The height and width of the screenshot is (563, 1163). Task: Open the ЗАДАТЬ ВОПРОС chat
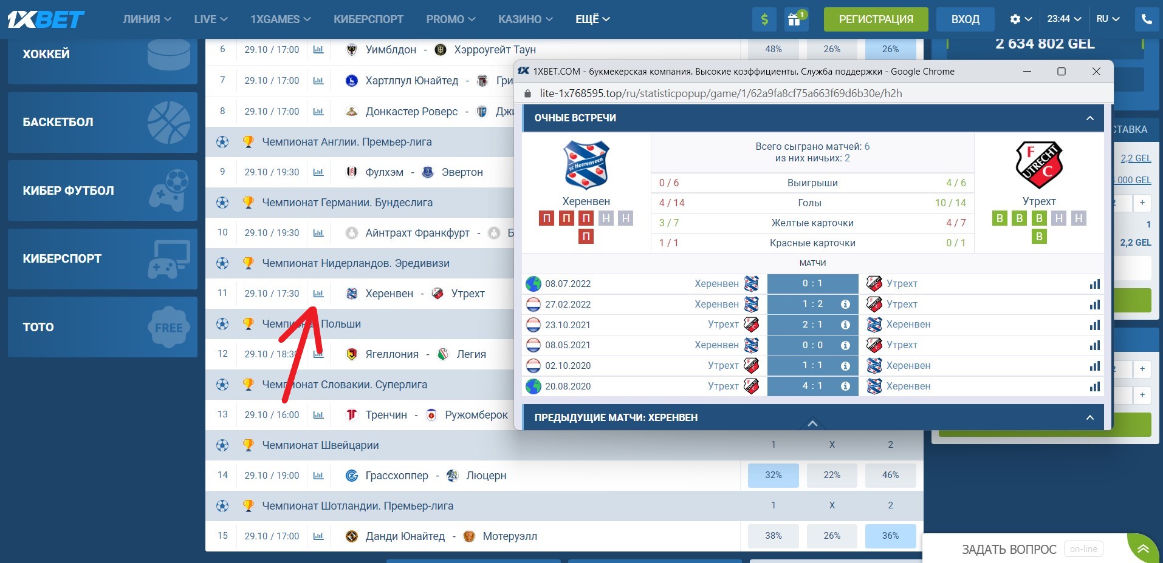[1009, 549]
